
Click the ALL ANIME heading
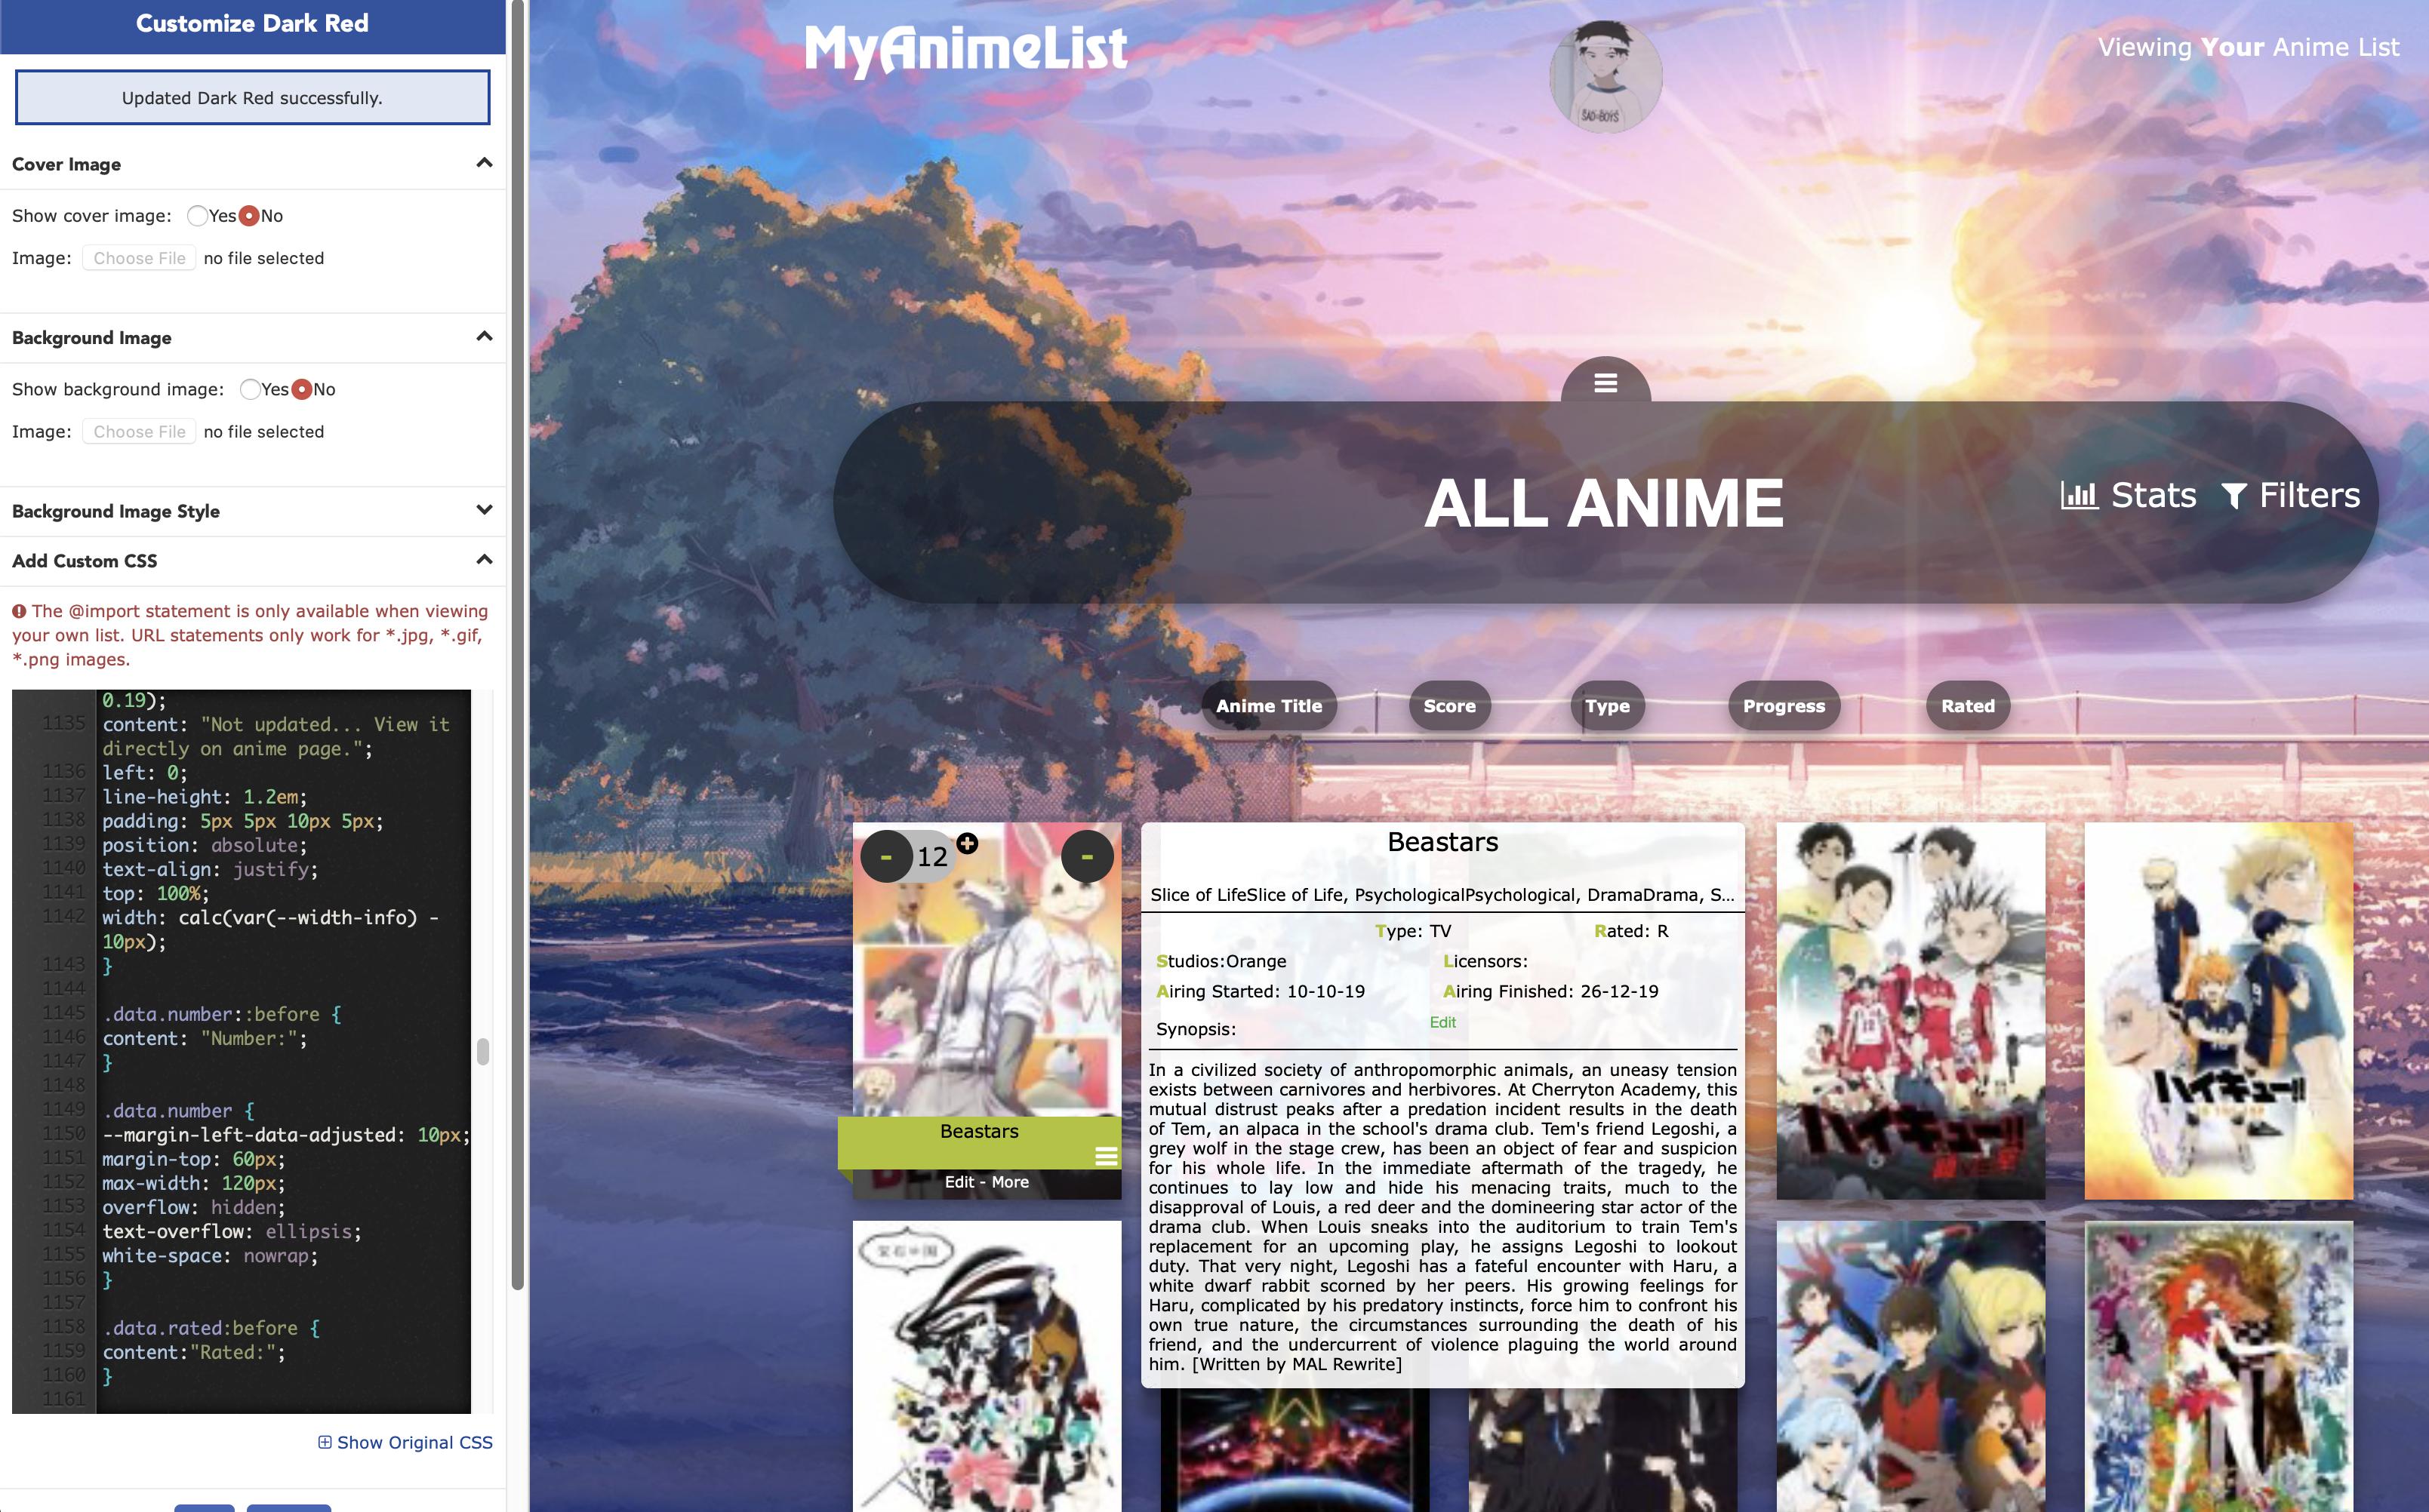[1604, 502]
